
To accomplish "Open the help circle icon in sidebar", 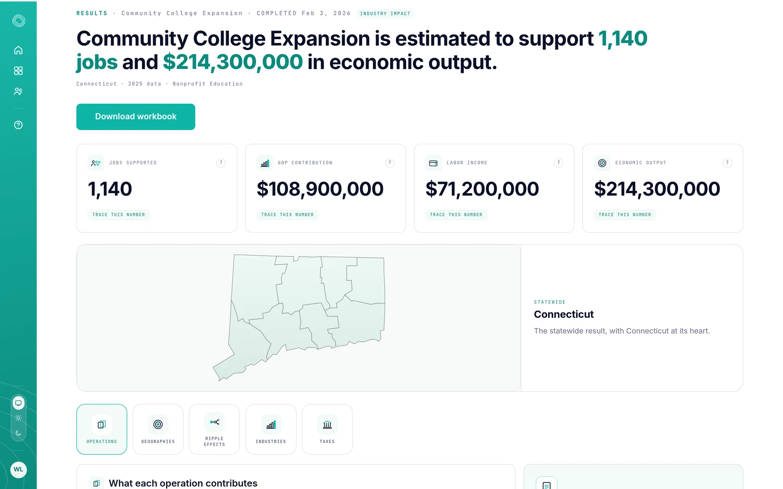I will [x=18, y=125].
